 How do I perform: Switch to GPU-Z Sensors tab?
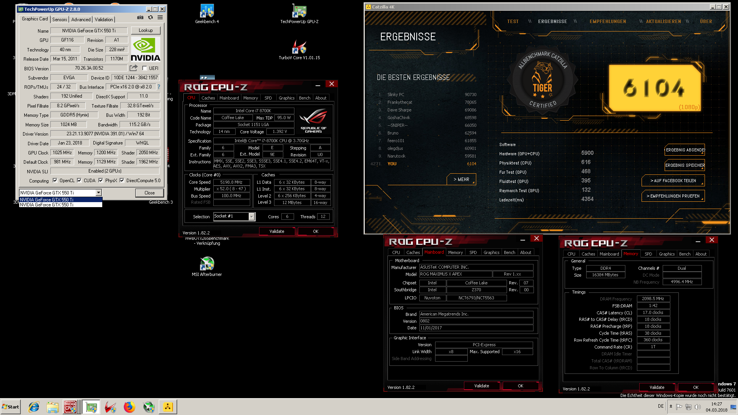[60, 19]
